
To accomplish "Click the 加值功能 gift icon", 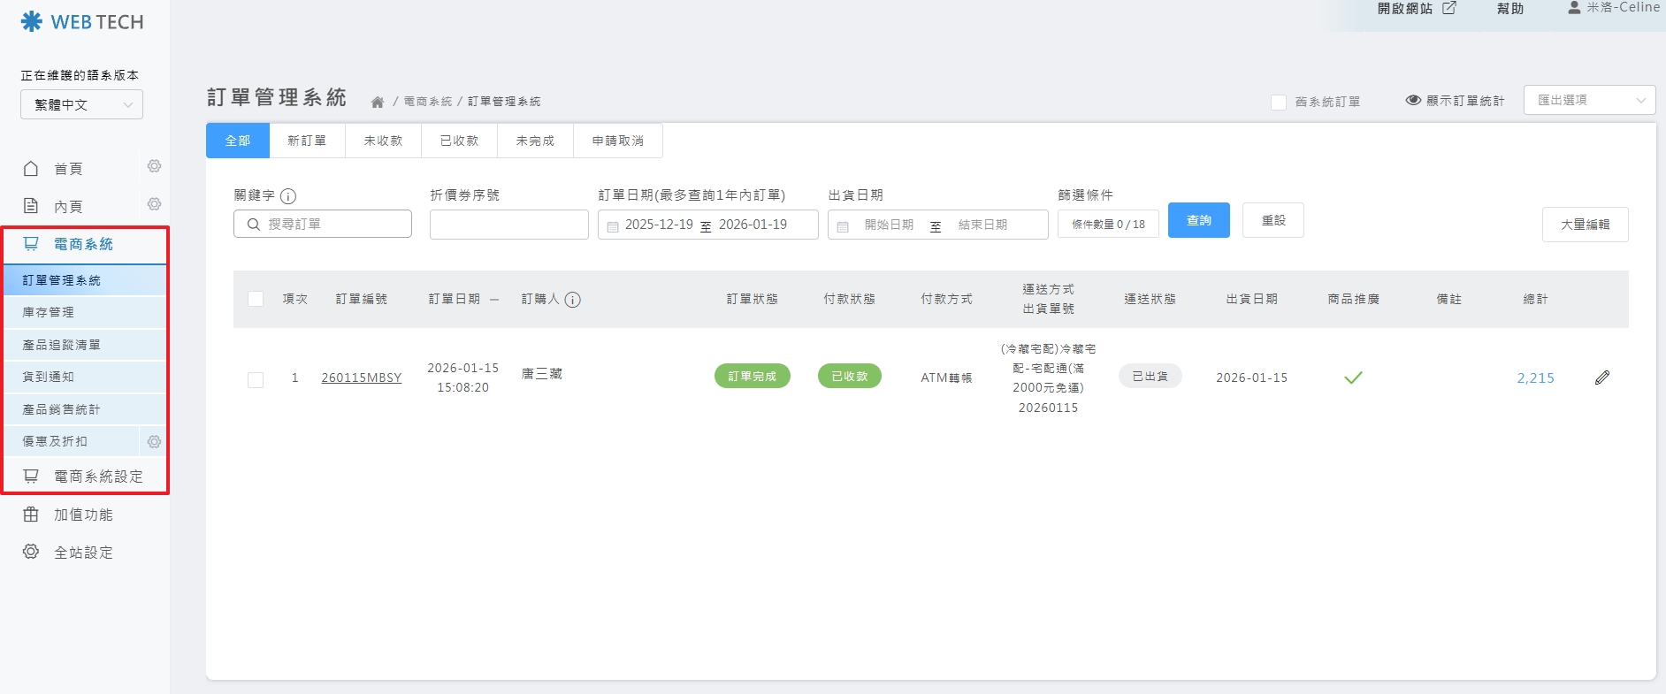I will point(31,514).
